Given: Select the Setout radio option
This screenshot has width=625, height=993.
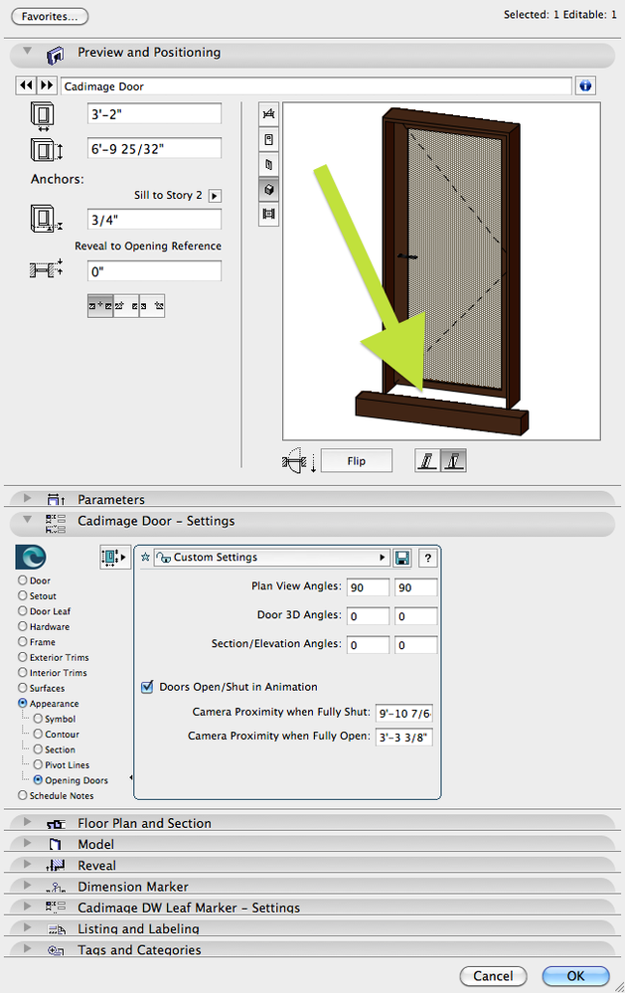Looking at the screenshot, I should click(23, 595).
